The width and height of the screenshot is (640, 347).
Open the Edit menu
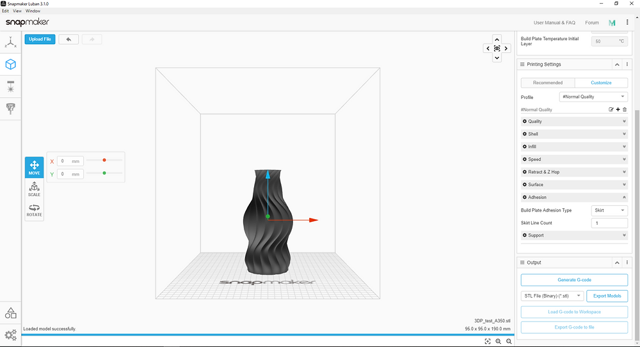[x=5, y=11]
